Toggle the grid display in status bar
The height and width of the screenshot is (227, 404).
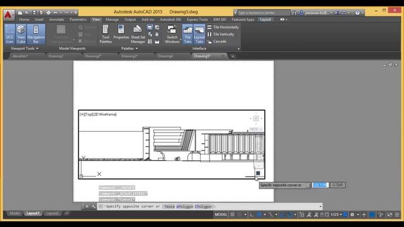pos(232,214)
